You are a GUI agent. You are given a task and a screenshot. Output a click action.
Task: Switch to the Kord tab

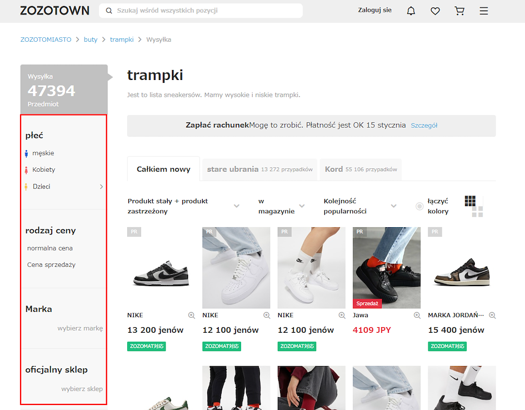361,169
